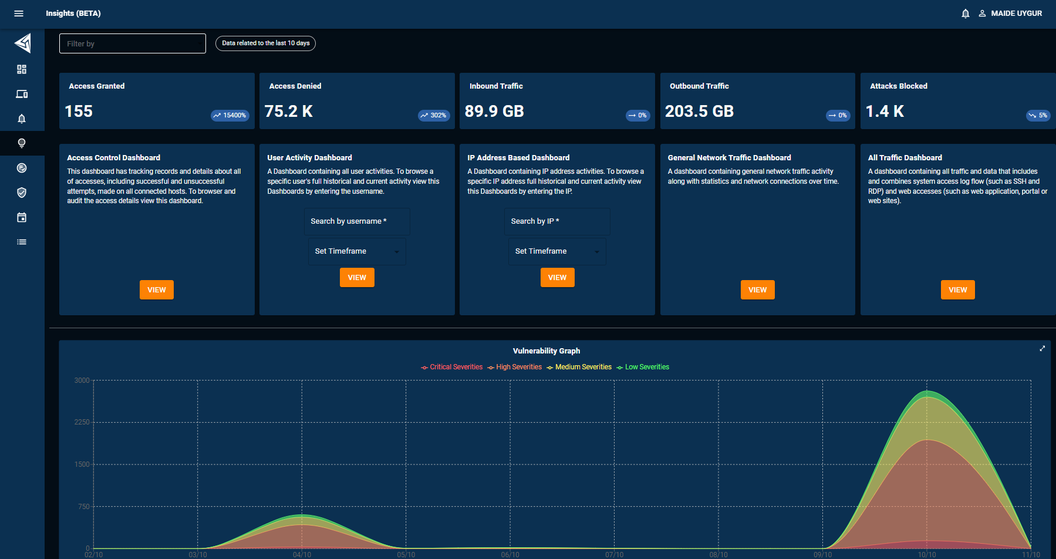This screenshot has width=1056, height=559.
Task: View the All Traffic Dashboard
Action: (958, 290)
